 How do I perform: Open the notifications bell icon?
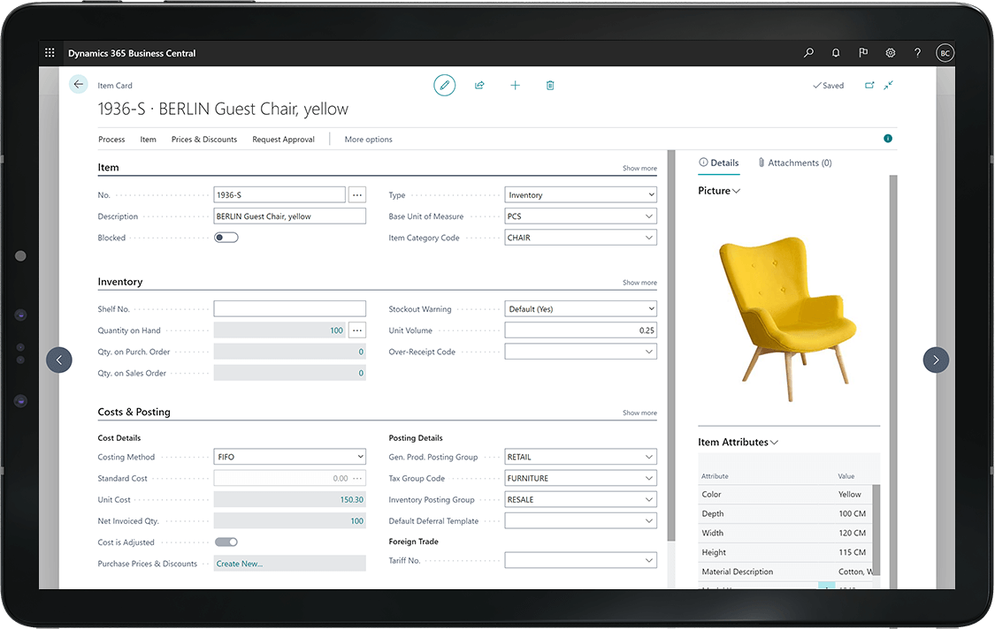coord(836,53)
